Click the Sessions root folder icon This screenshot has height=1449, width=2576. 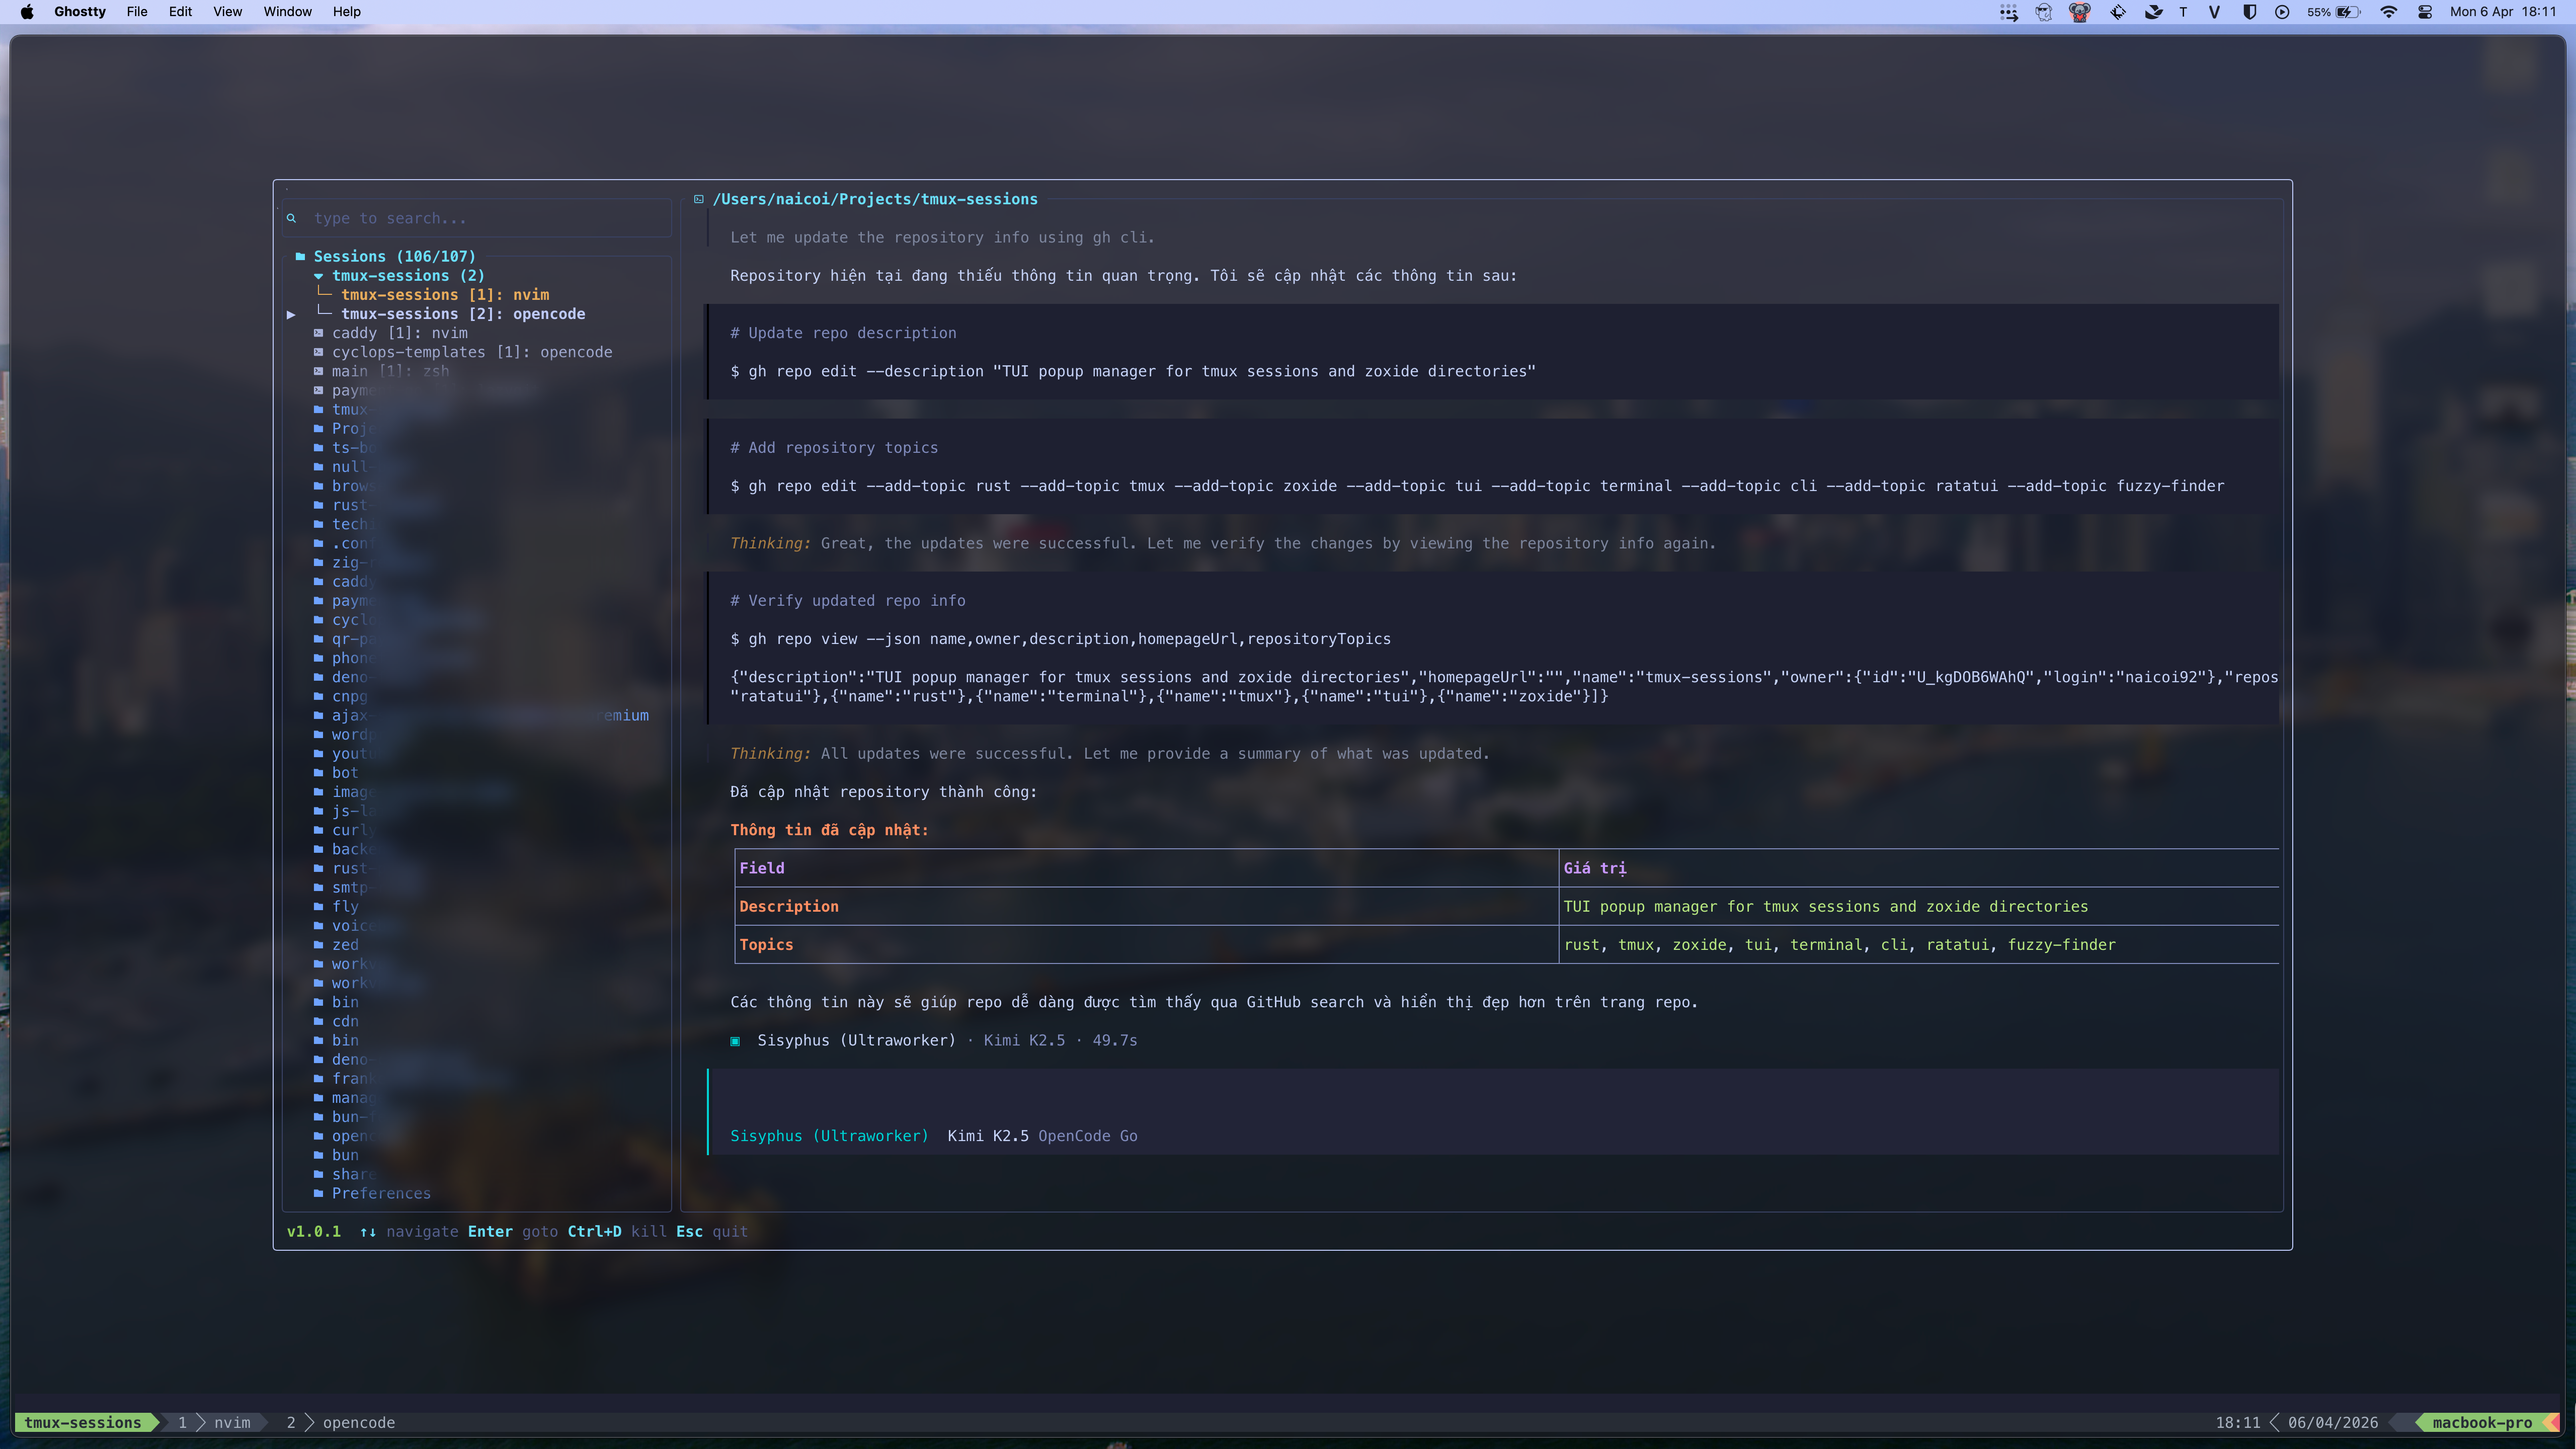pyautogui.click(x=300, y=256)
